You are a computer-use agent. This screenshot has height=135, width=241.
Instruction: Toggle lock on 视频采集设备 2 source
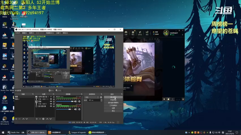54,97
